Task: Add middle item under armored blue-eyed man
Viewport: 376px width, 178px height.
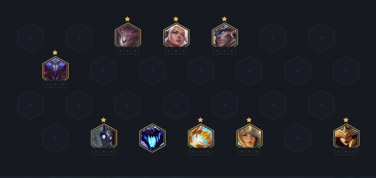Action: point(225,50)
